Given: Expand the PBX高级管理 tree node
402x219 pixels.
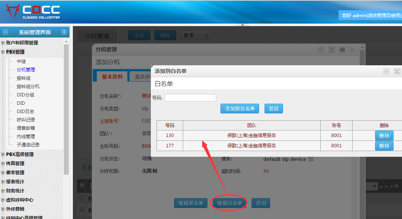Looking at the screenshot, I should coord(3,154).
